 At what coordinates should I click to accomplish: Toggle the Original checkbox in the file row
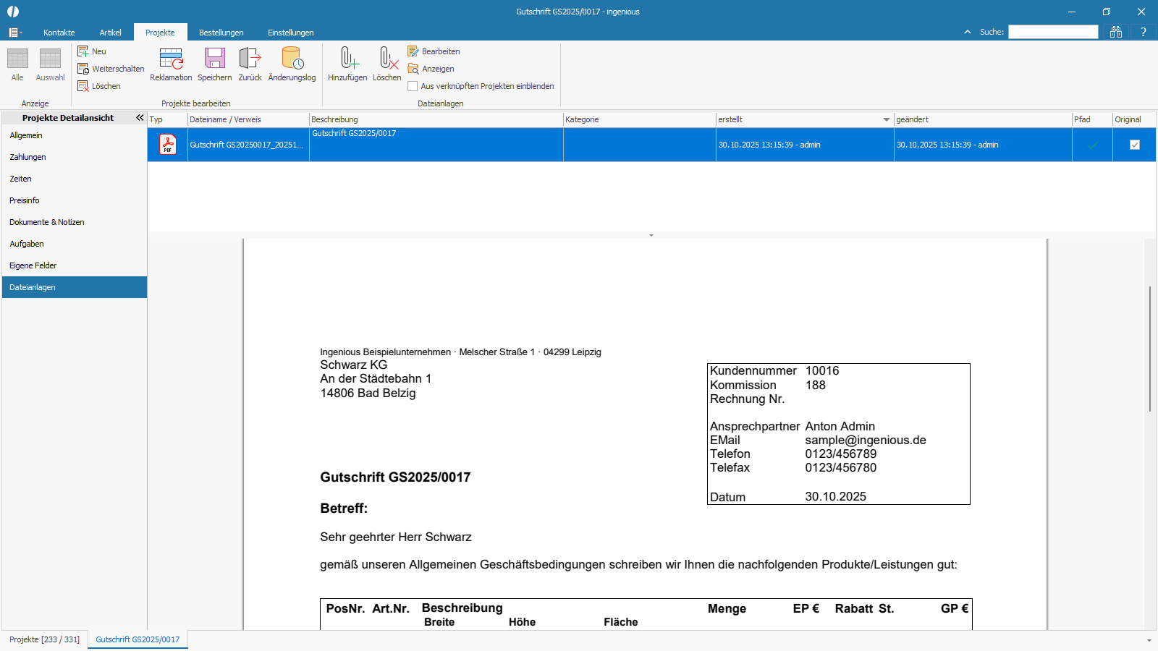[x=1134, y=145]
